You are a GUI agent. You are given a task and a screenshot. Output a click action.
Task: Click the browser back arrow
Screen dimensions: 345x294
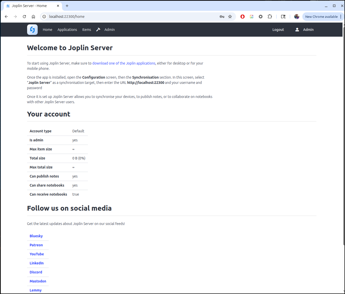pyautogui.click(x=7, y=17)
